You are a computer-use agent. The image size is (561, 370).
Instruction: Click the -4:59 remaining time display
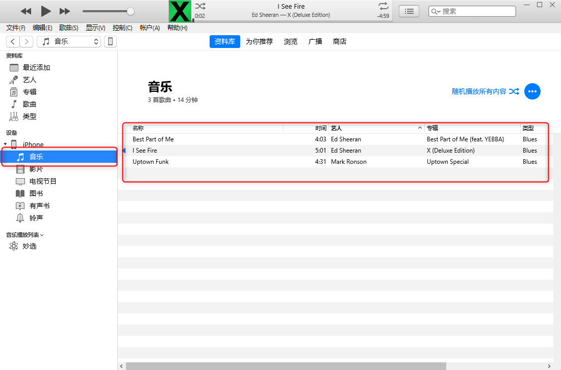(383, 16)
